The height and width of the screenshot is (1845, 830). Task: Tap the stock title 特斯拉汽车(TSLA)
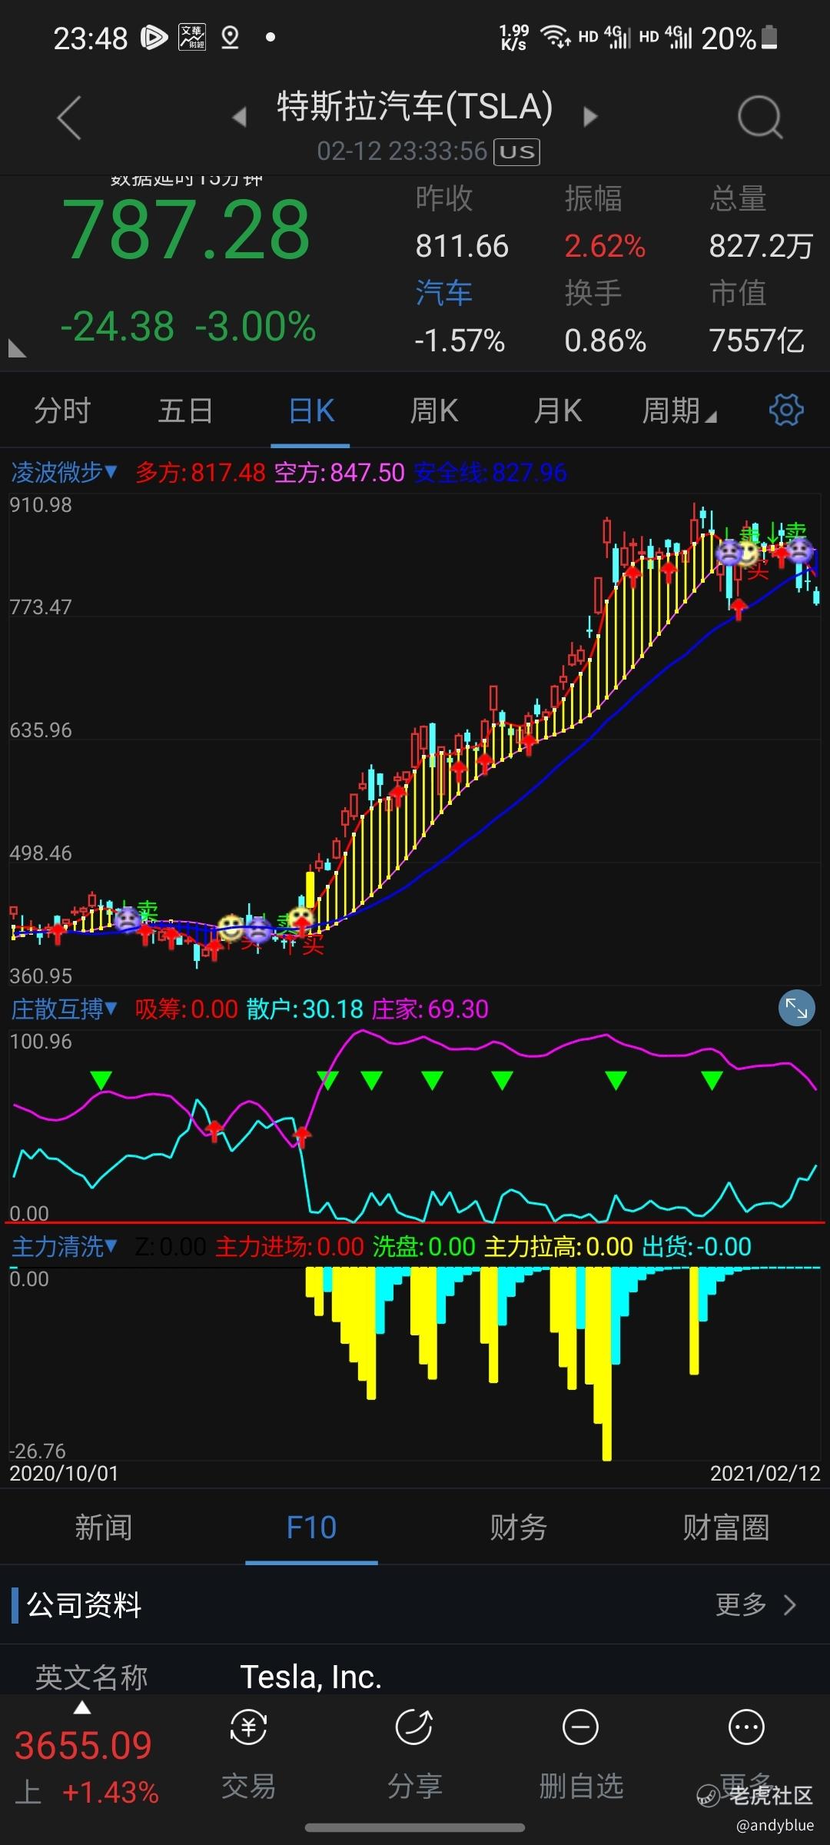tap(415, 106)
